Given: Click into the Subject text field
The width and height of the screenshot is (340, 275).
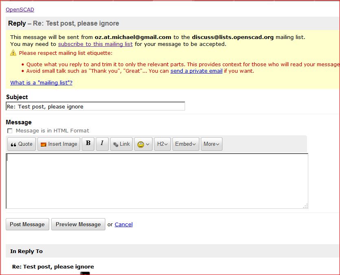Looking at the screenshot, I should (95, 106).
